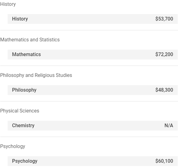Click the bold Philosophy label
The image size is (178, 167).
point(24,90)
